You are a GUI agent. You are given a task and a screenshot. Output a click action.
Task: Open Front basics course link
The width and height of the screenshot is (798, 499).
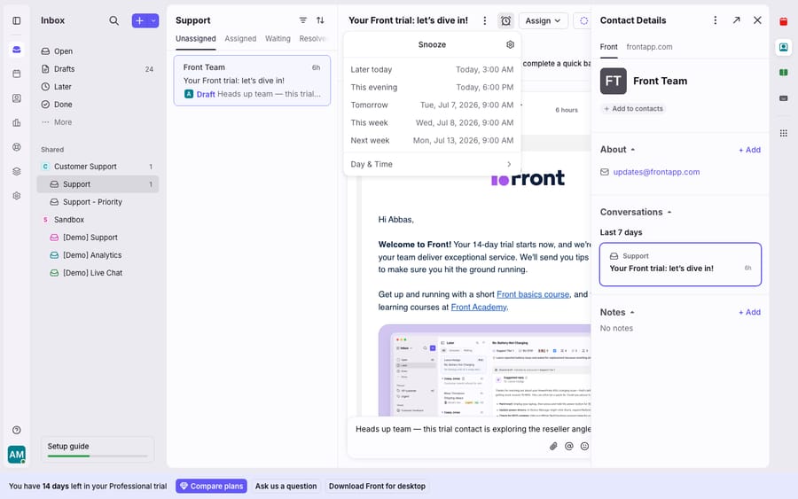(533, 294)
